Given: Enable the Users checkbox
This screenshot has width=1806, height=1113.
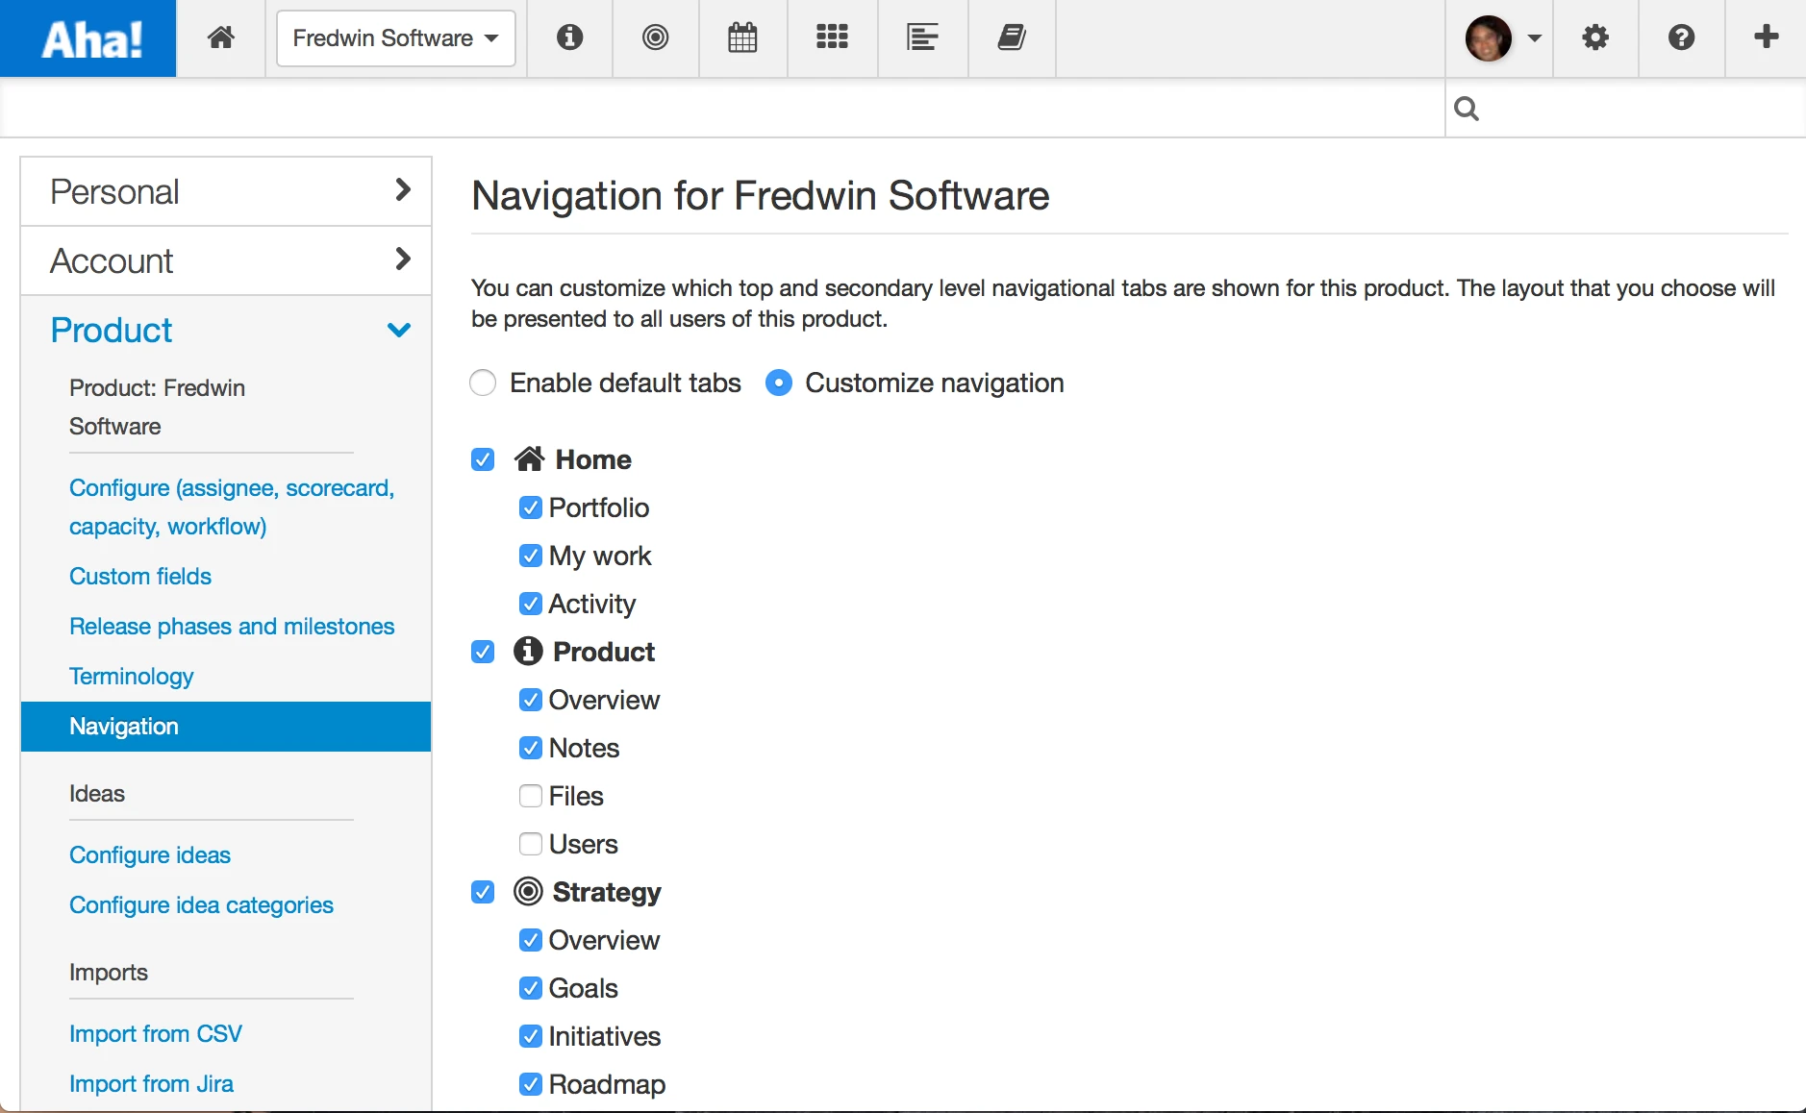Looking at the screenshot, I should coord(531,844).
